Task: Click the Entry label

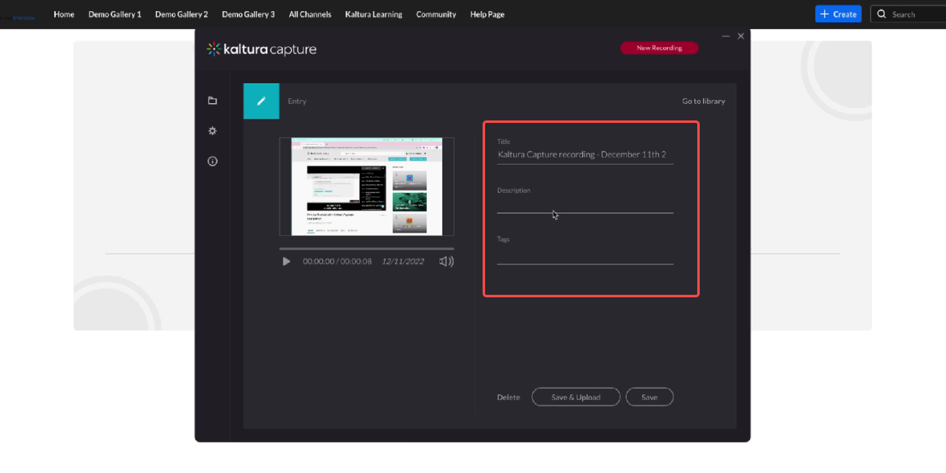Action: pos(297,101)
